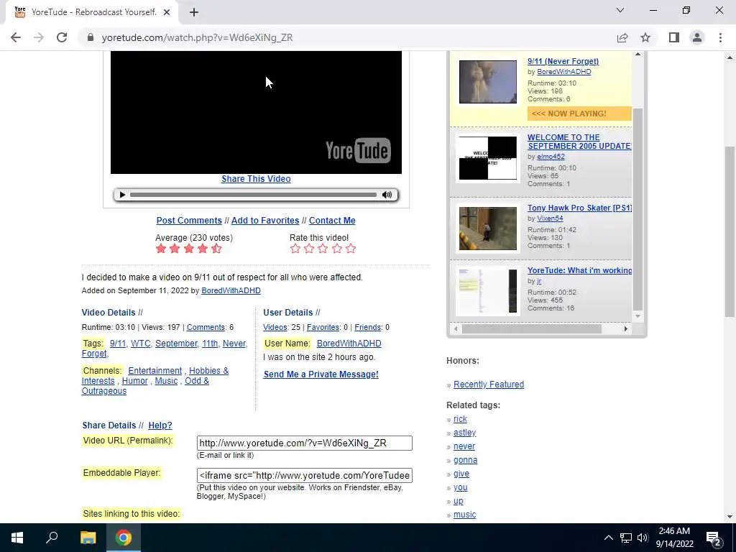The height and width of the screenshot is (552, 736).
Task: Click the playlist horizontal scrollbar thumb
Action: tap(531, 329)
